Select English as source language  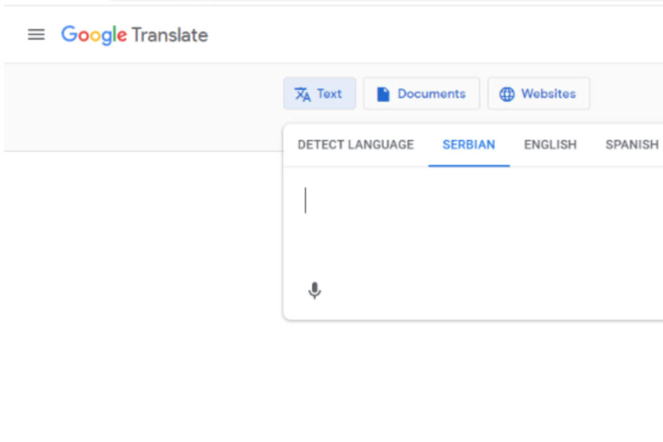[550, 145]
